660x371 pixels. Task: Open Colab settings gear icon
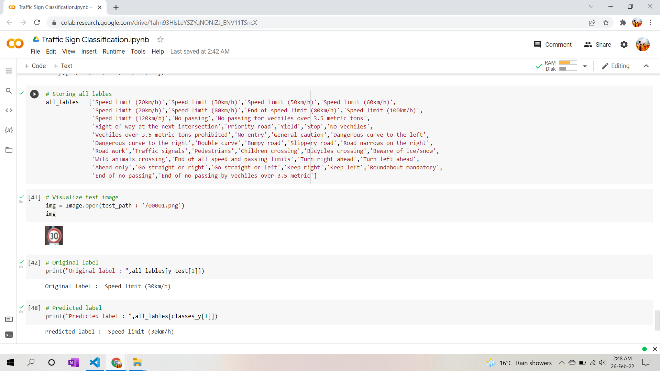624,45
